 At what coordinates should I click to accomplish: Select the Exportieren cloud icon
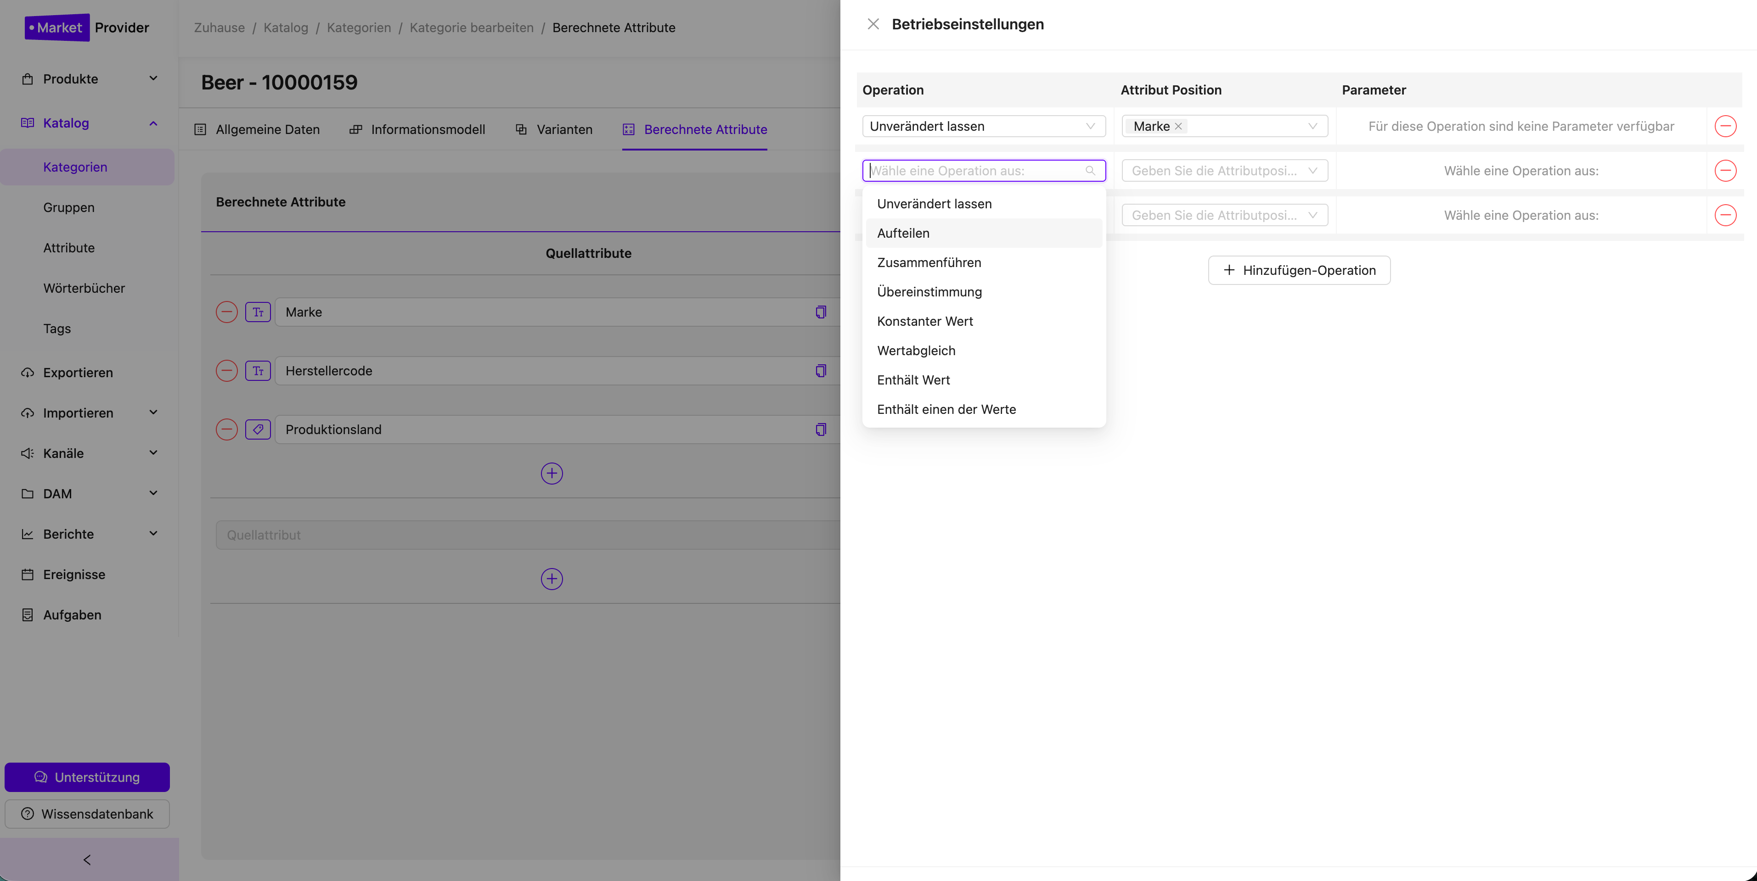27,373
